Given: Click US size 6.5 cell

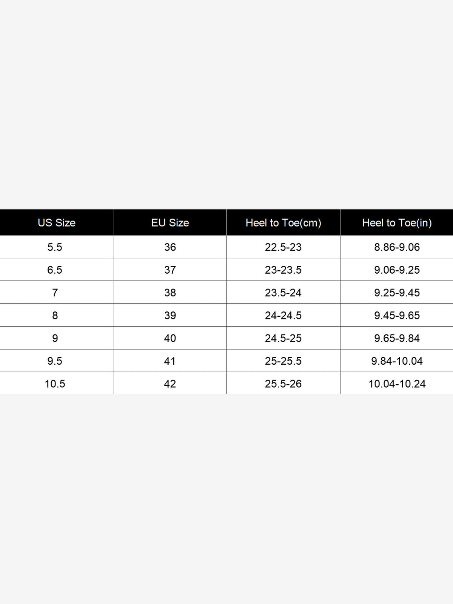Looking at the screenshot, I should [56, 270].
